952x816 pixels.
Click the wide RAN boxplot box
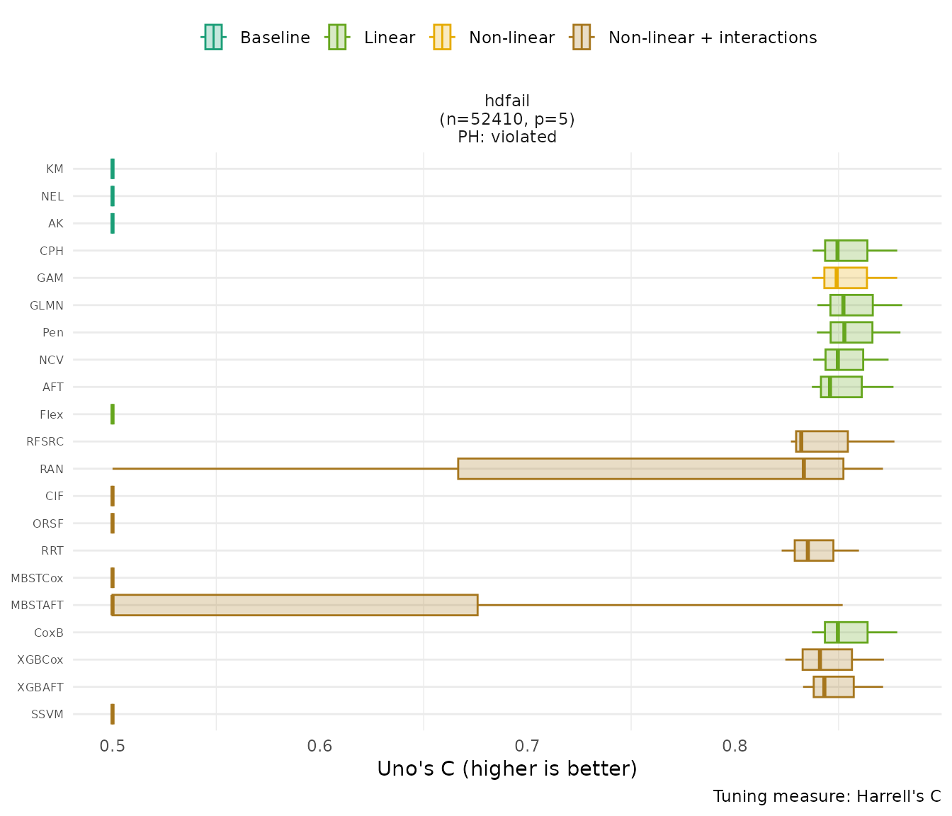pos(650,469)
